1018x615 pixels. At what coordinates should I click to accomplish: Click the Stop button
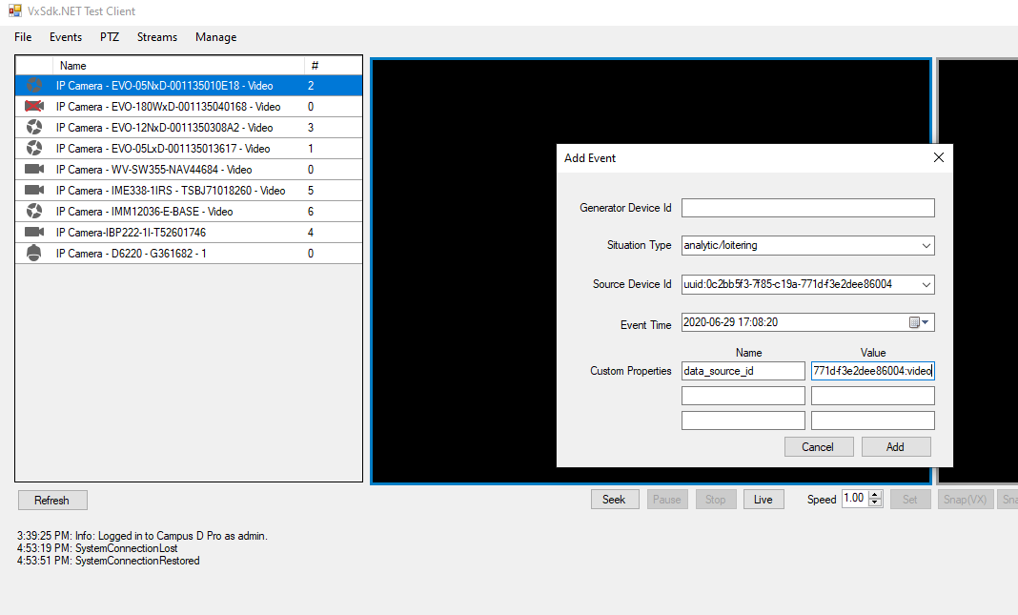716,500
